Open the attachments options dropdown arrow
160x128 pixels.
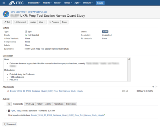(x=157, y=87)
